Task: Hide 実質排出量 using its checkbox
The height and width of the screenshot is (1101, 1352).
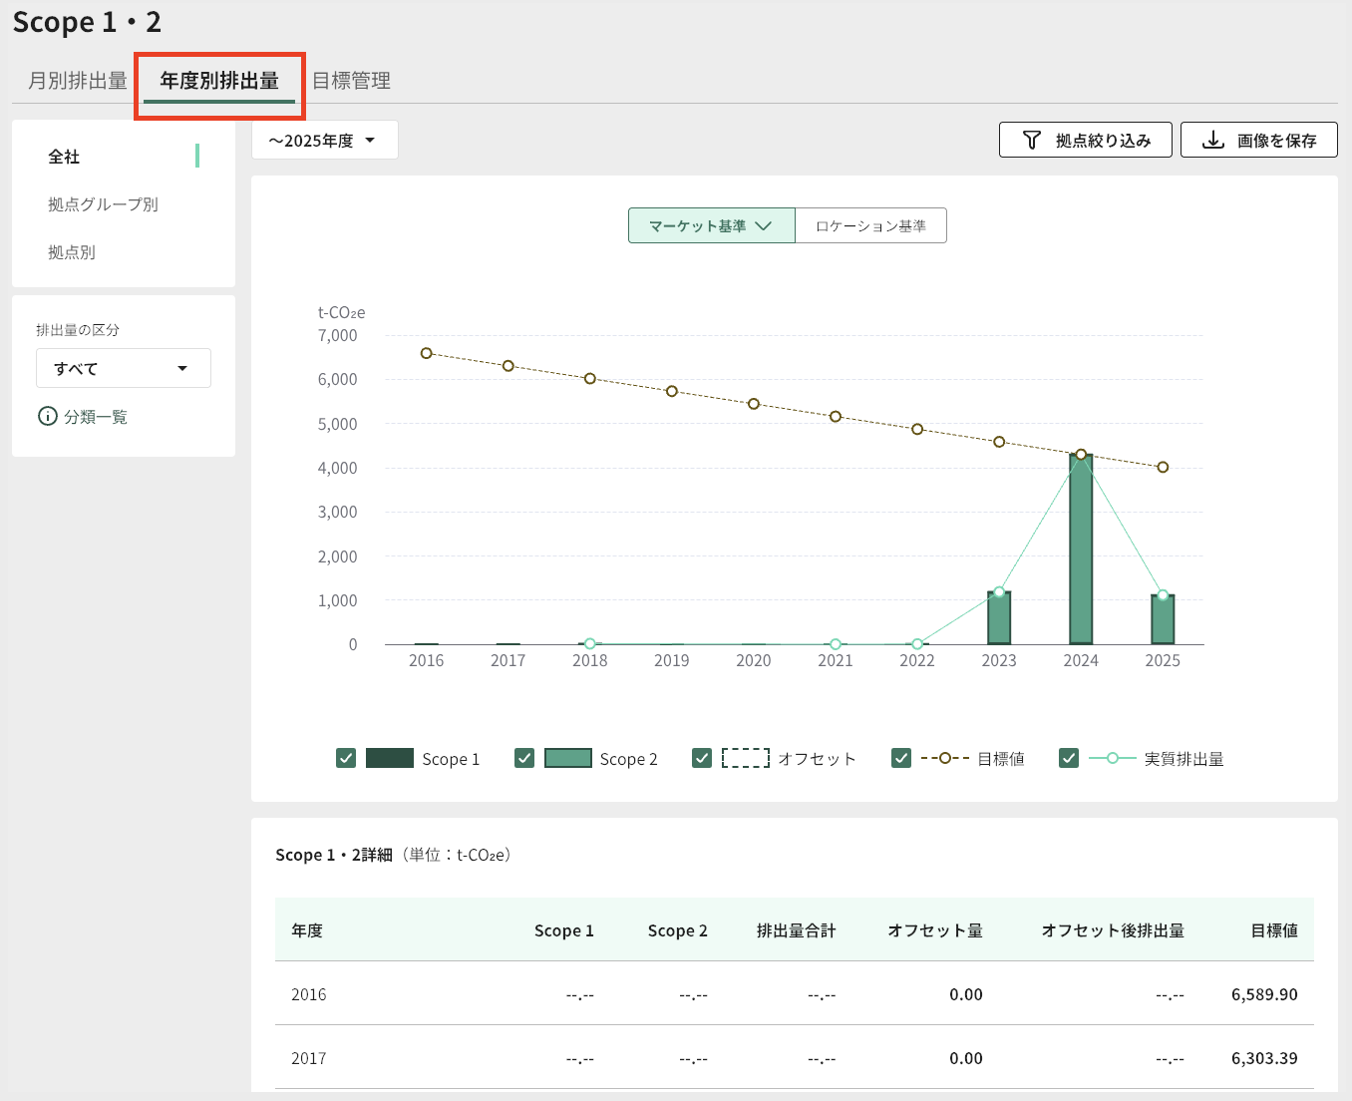Action: [x=1069, y=759]
